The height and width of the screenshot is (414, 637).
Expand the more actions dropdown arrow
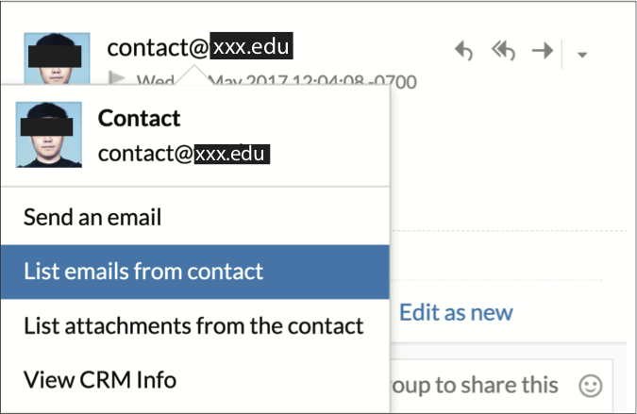coord(582,55)
